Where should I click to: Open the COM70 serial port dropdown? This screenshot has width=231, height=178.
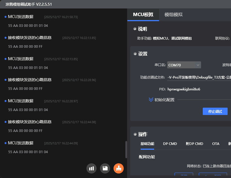pyautogui.click(x=184, y=65)
